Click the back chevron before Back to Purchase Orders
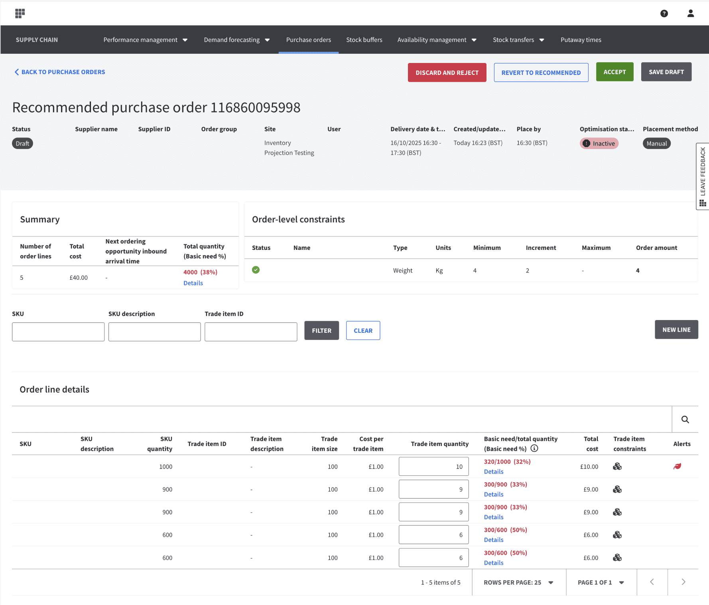Image resolution: width=709 pixels, height=605 pixels. pyautogui.click(x=17, y=72)
